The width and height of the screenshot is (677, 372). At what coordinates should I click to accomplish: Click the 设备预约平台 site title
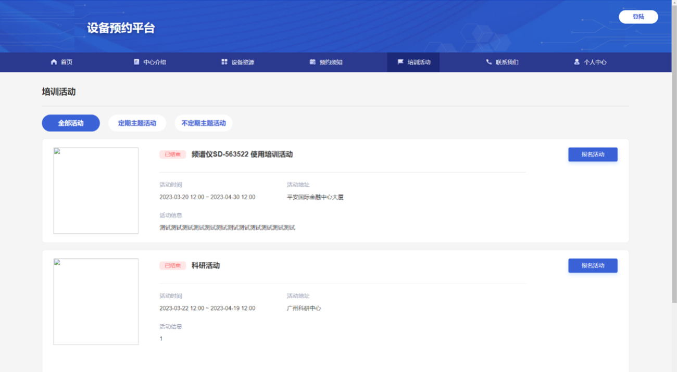click(121, 28)
